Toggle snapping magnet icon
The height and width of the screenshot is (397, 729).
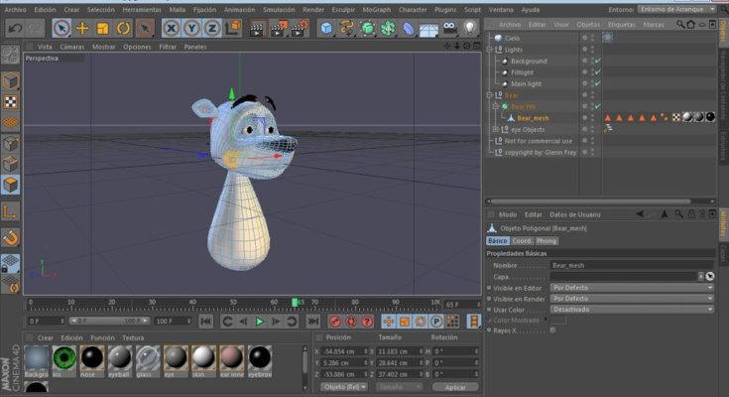pos(10,238)
